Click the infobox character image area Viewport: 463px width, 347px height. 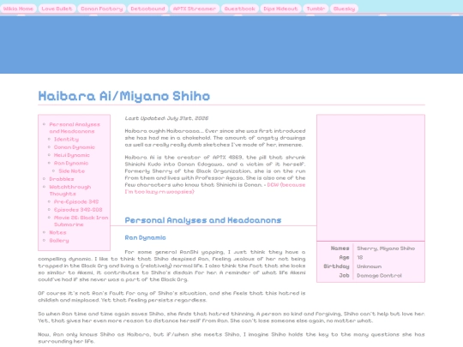point(371,178)
